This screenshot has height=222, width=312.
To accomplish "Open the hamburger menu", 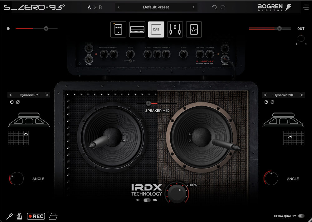I will [x=305, y=7].
